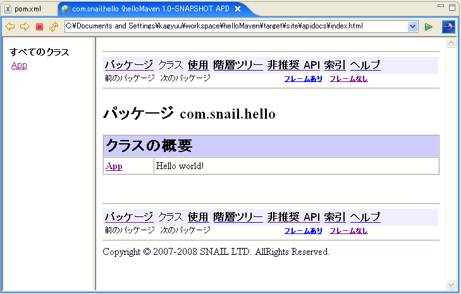Image resolution: width=461 pixels, height=294 pixels.
Task: Open top 使用 navigation link
Action: tap(198, 65)
